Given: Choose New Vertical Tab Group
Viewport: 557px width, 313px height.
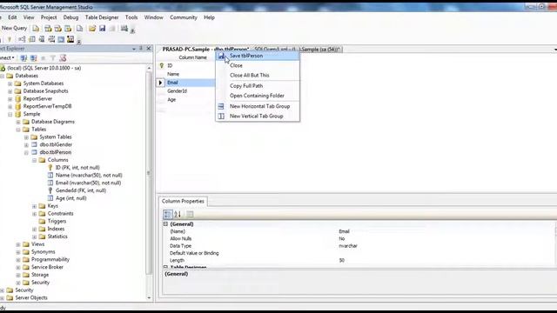Looking at the screenshot, I should tap(258, 116).
